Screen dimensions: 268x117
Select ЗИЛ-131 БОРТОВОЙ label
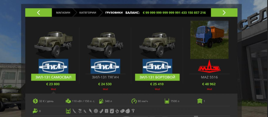click(157, 77)
